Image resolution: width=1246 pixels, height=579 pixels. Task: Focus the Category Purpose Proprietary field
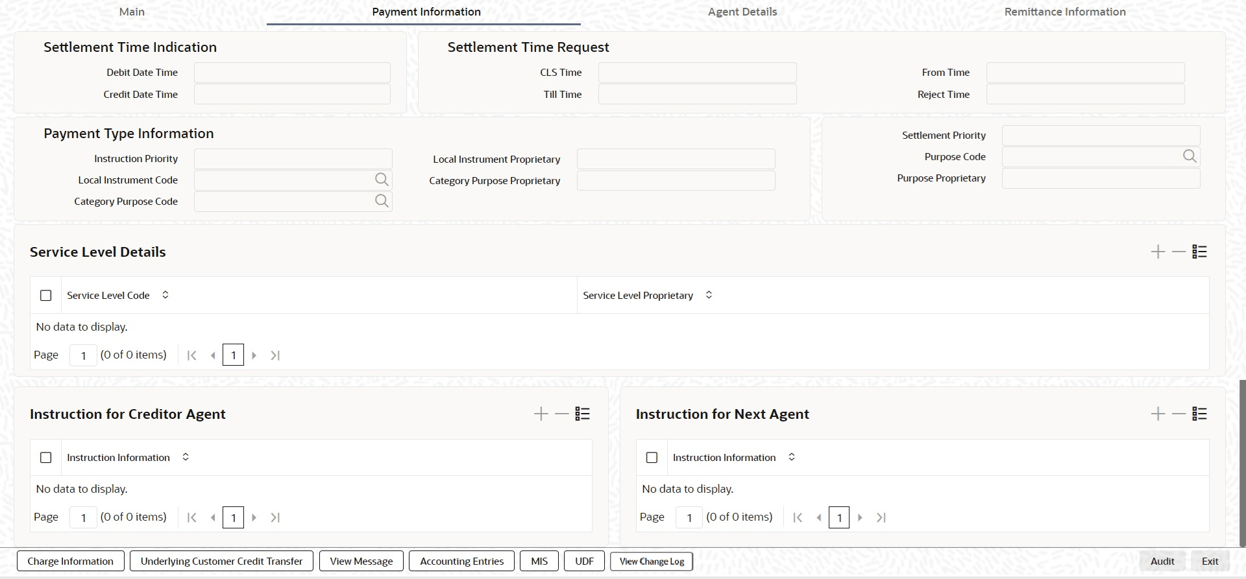point(676,180)
